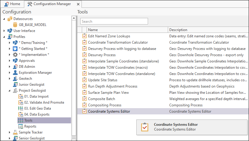The height and width of the screenshot is (141, 249).
Task: Select Interpolate TOW Coordinates (macro) row
Action: 163,68
